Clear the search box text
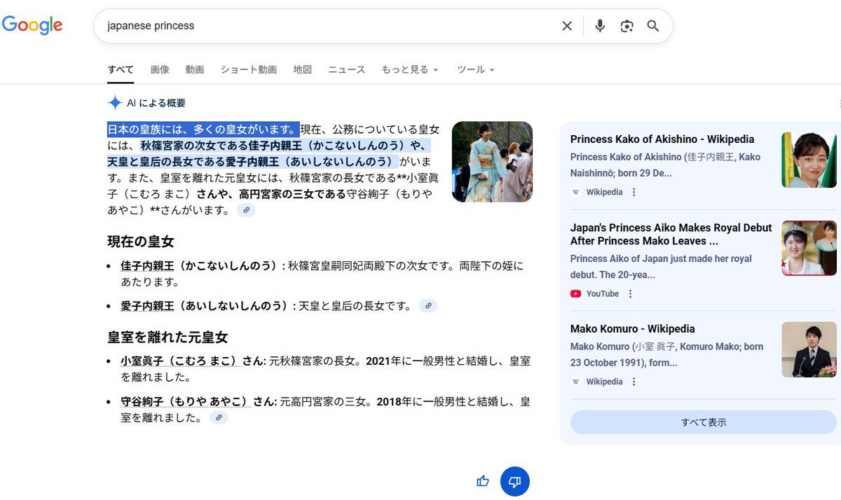This screenshot has height=500, width=841. 567,26
